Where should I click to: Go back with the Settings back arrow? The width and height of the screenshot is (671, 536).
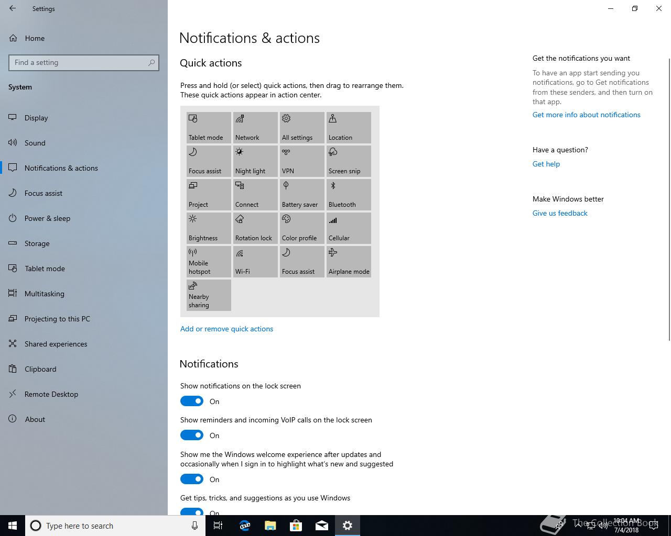(x=13, y=8)
